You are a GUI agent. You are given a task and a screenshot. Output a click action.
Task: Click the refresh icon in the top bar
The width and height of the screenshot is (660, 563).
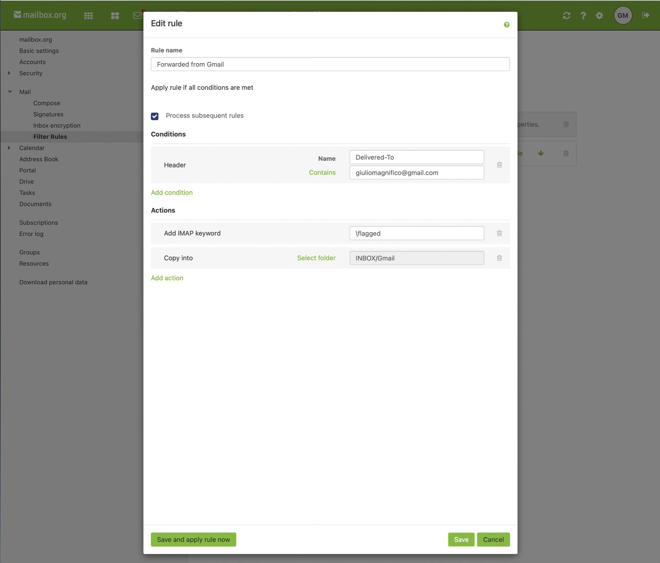[567, 15]
